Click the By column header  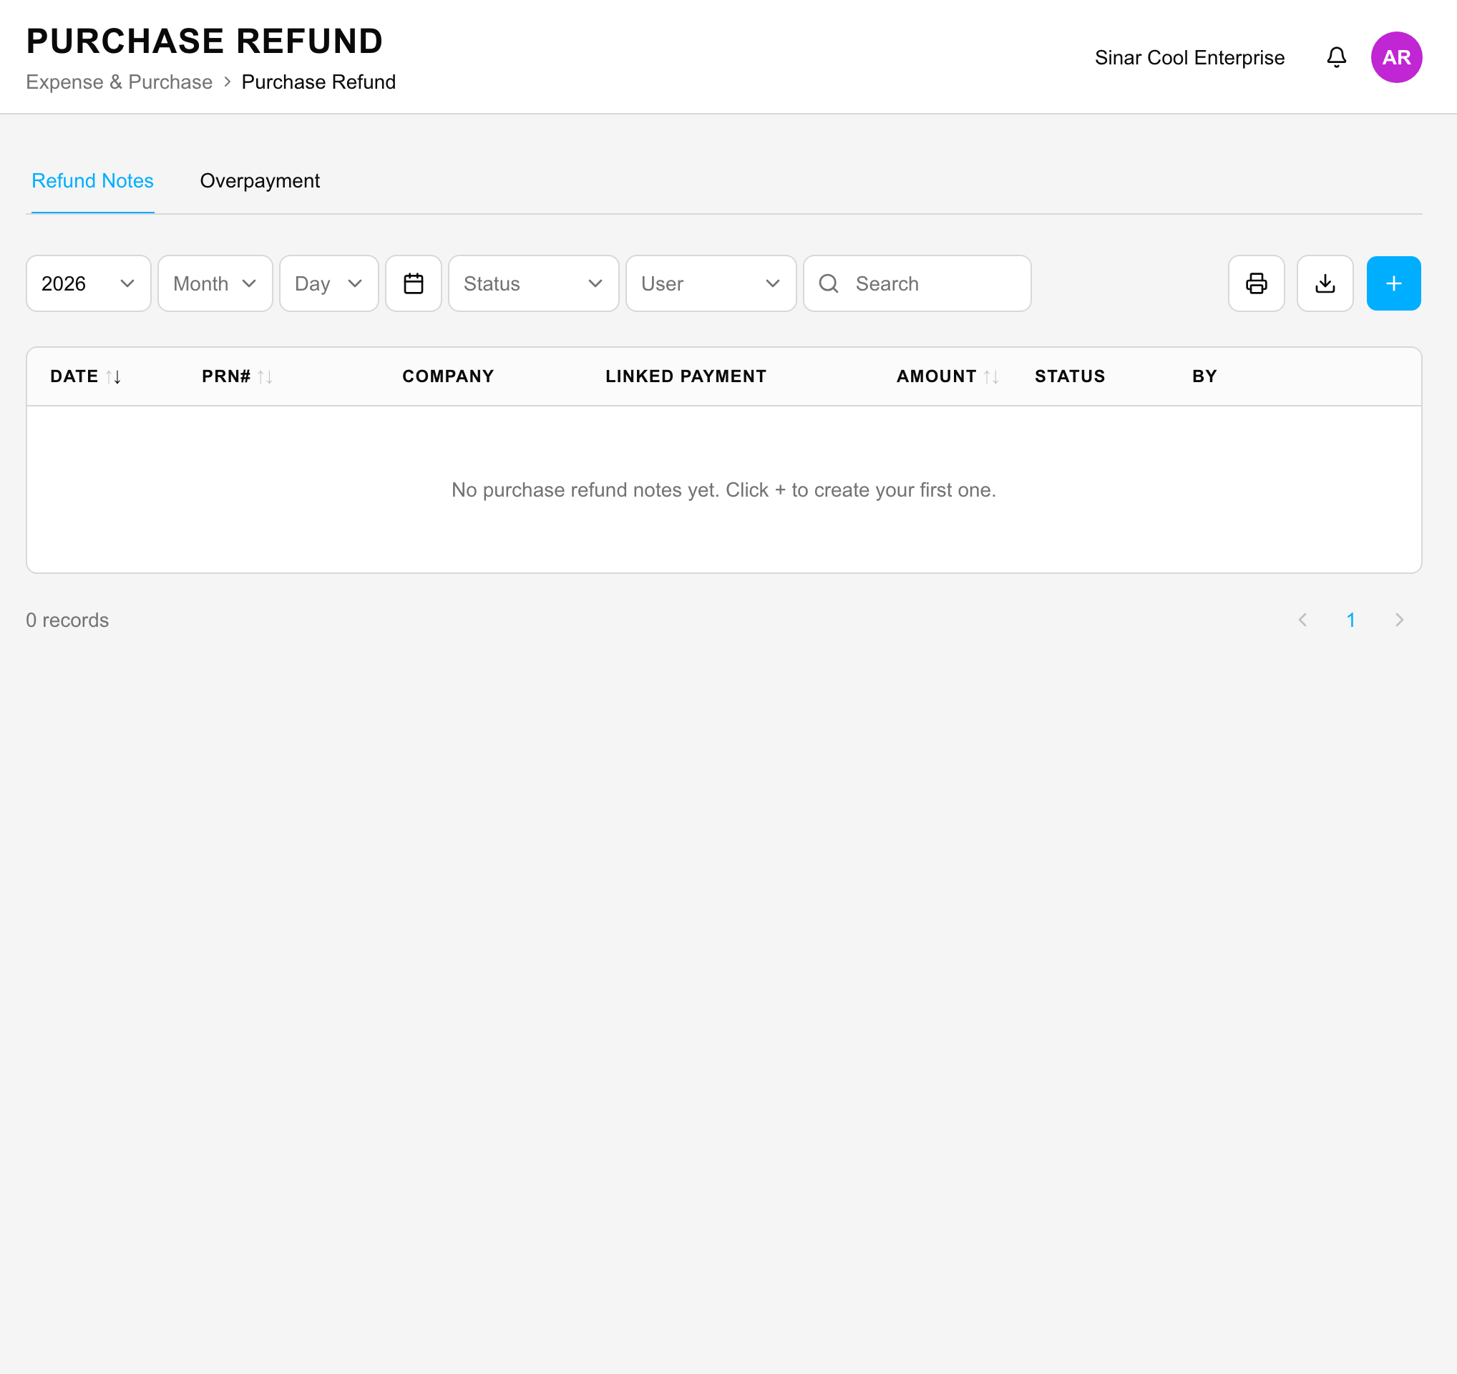[1204, 376]
